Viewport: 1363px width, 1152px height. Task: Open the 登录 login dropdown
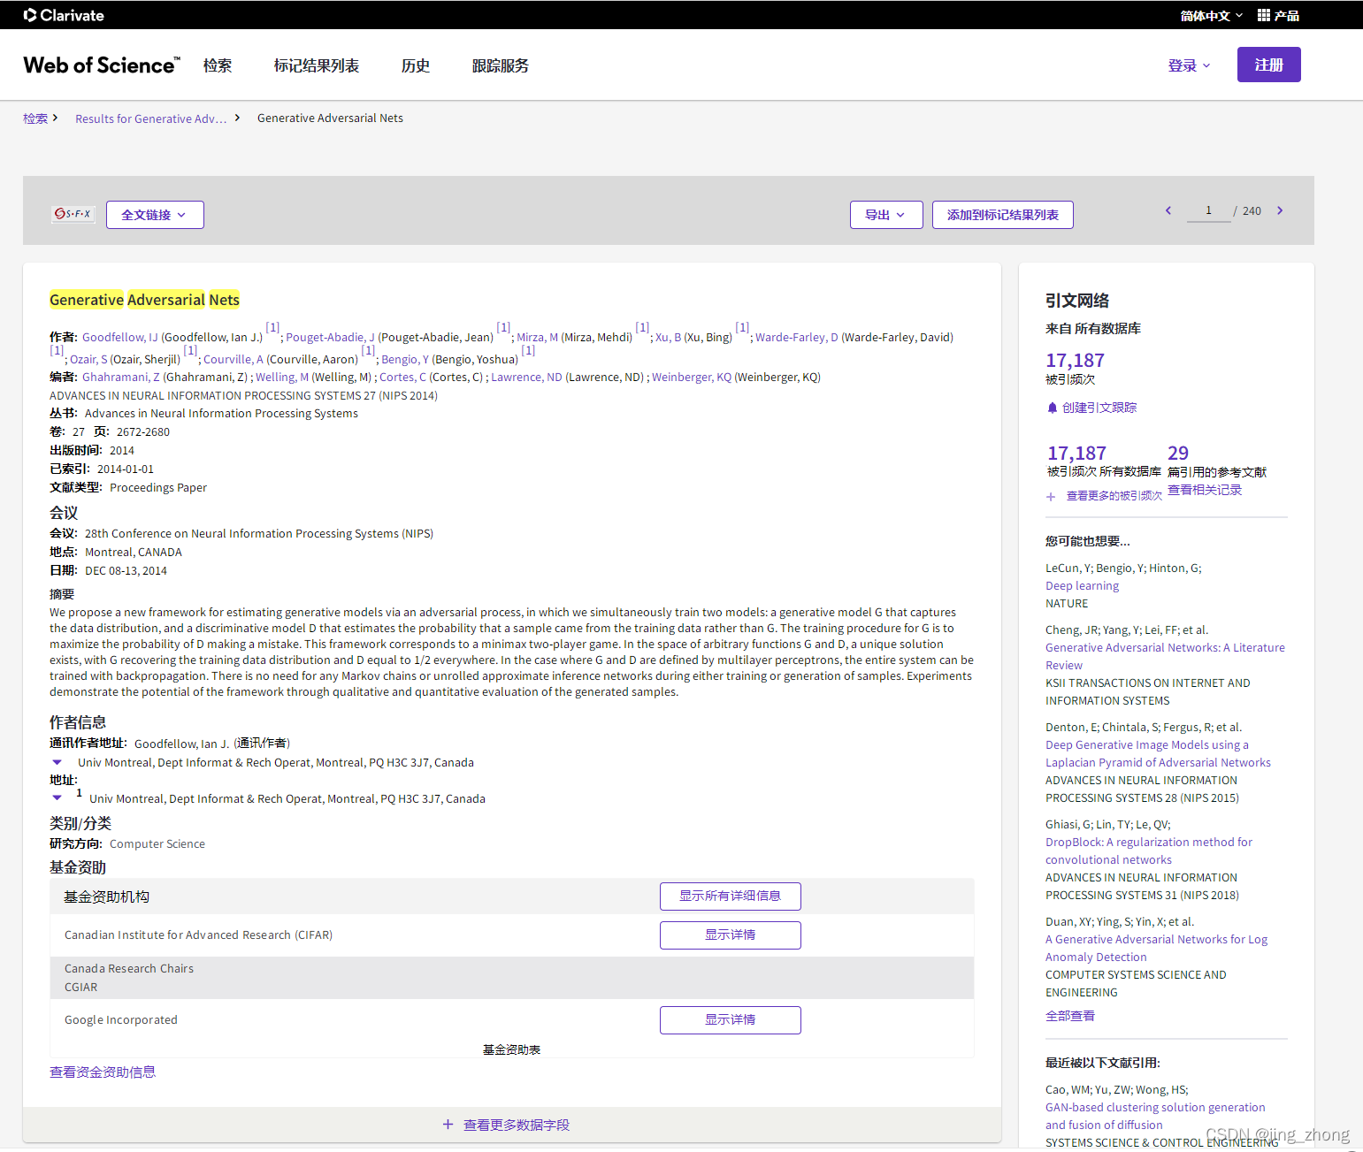pos(1189,65)
